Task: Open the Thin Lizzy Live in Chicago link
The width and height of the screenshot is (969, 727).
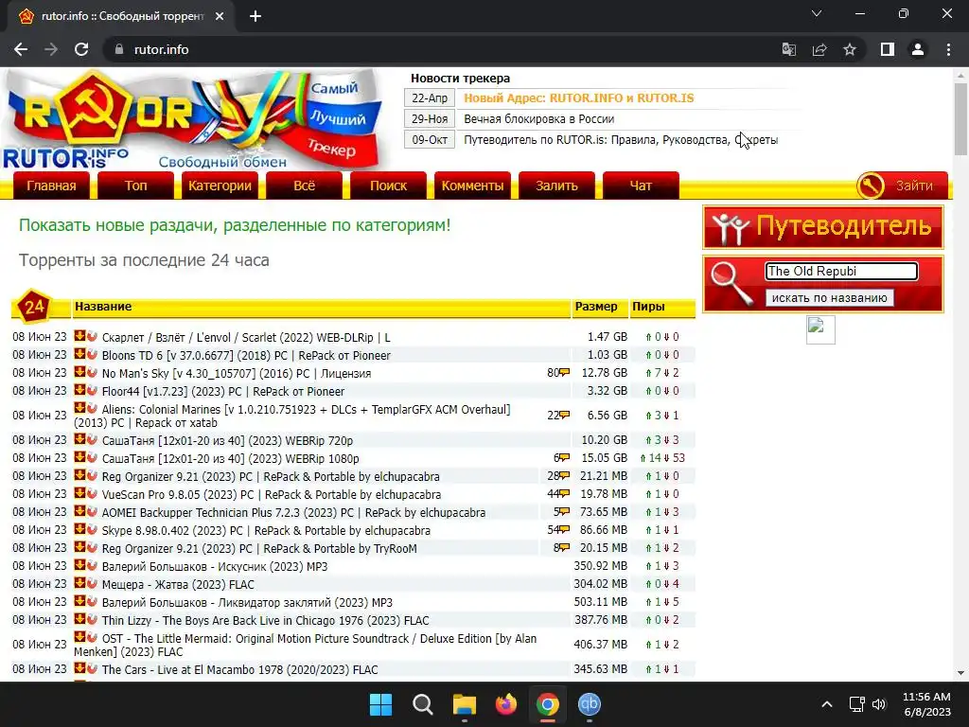Action: point(265,620)
